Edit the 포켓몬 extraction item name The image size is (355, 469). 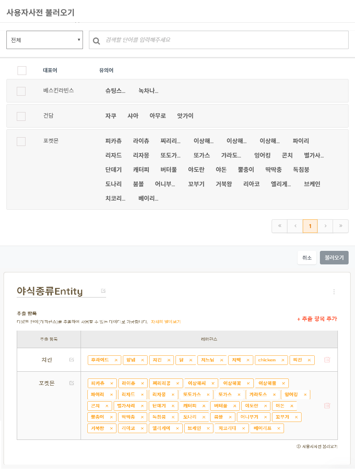(x=71, y=383)
